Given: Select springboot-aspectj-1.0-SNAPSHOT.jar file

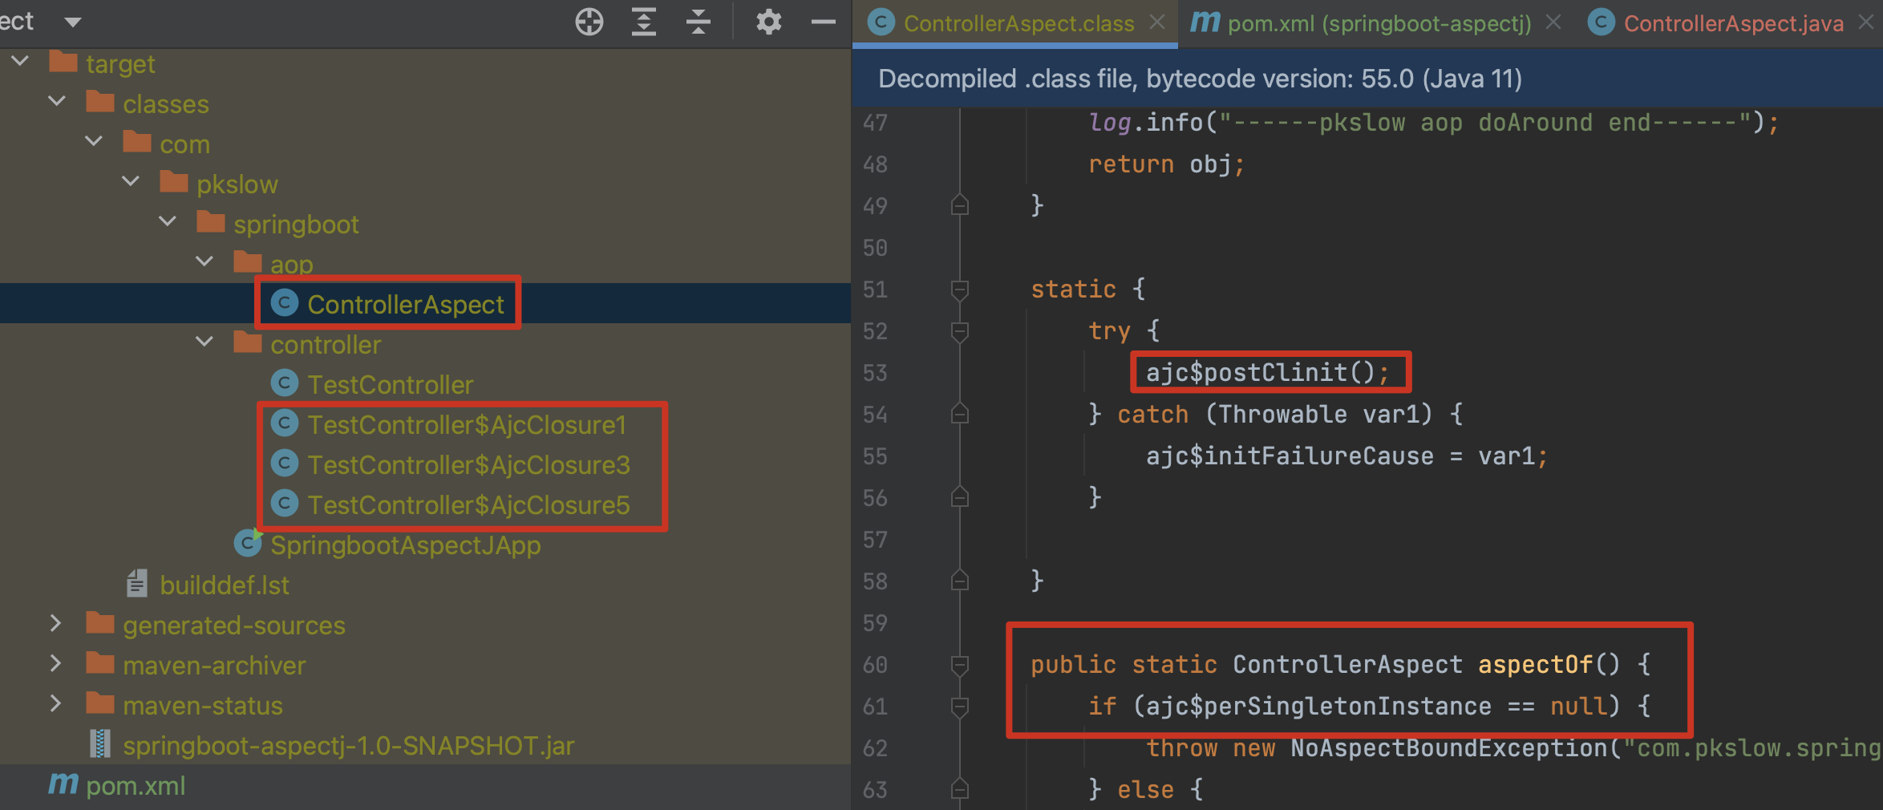Looking at the screenshot, I should 348,745.
